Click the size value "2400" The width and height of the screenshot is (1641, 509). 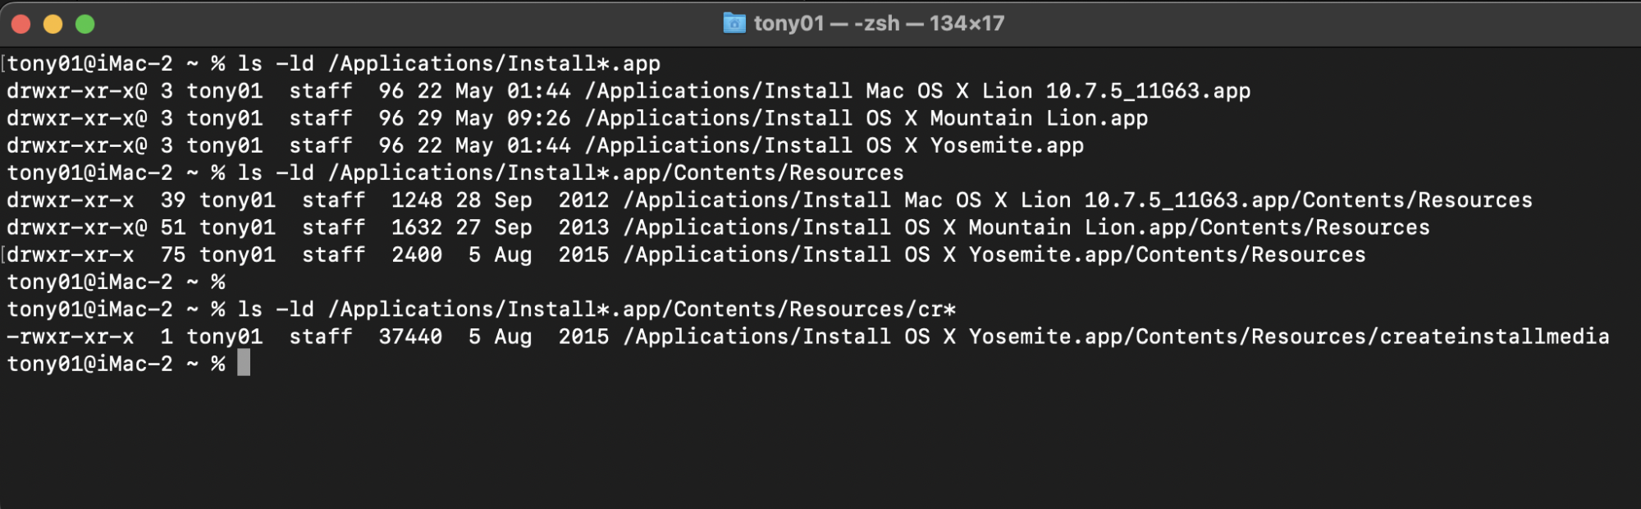416,254
